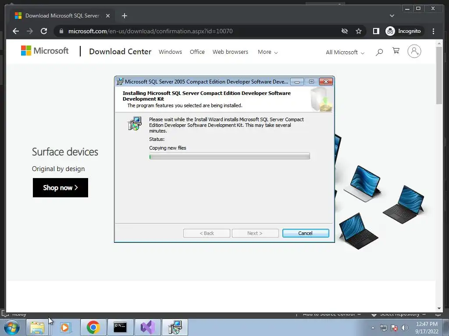
Task: Open the tab search chevron in Chrome
Action: pos(392,16)
